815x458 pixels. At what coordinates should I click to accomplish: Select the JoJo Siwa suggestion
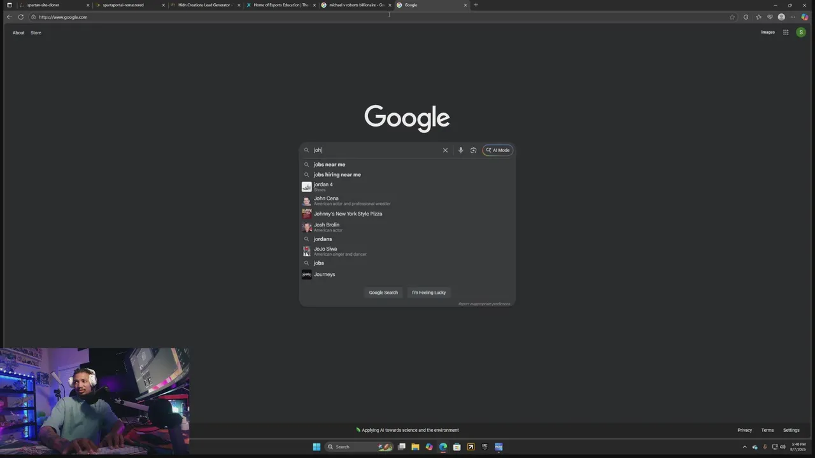[407, 251]
